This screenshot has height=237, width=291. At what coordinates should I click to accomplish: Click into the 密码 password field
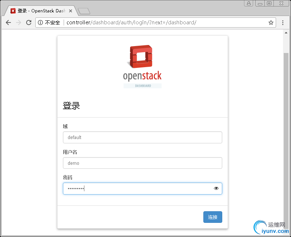coord(143,188)
